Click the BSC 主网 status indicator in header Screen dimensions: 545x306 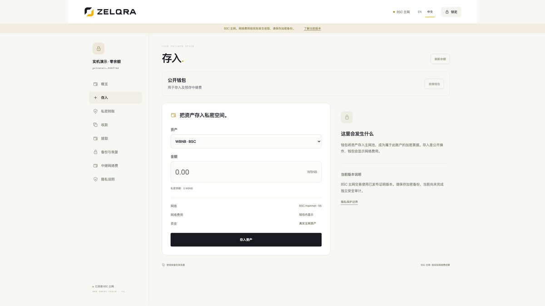click(401, 12)
